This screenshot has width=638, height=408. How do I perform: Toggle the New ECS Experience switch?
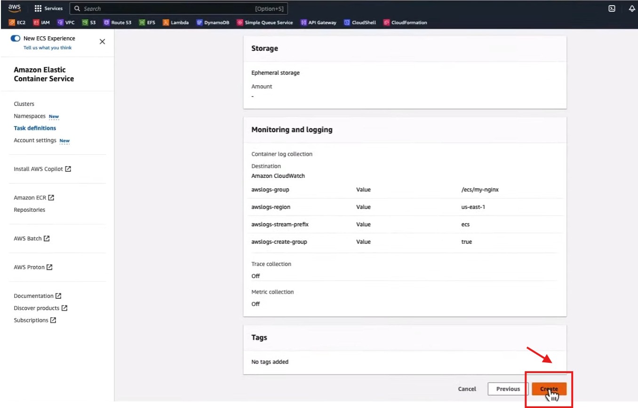tap(16, 39)
